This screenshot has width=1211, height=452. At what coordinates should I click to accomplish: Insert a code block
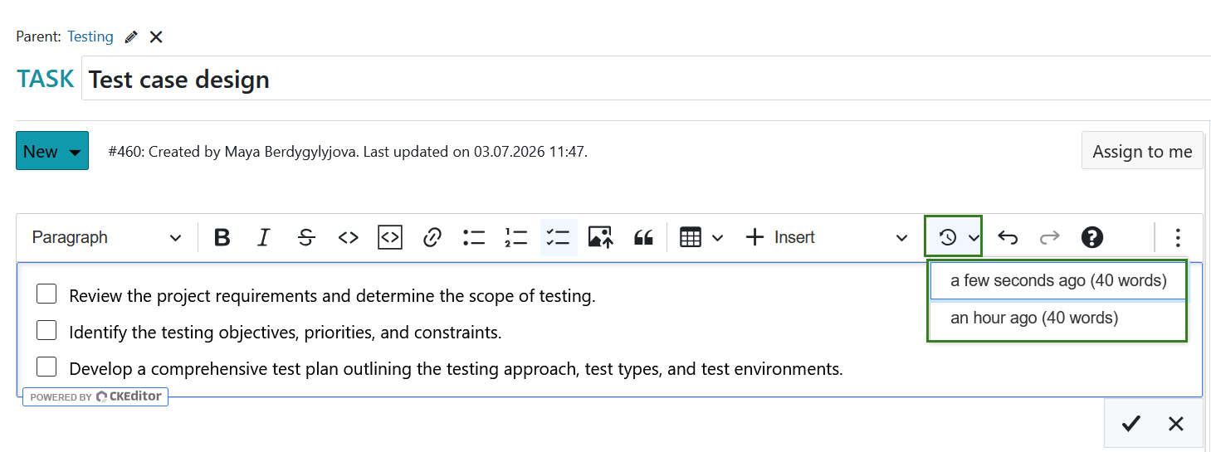click(390, 237)
